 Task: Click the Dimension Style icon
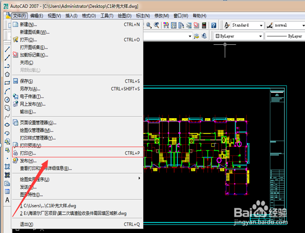[x=270, y=25]
